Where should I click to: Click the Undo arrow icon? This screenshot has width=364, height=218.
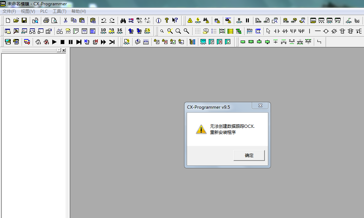coord(104,20)
